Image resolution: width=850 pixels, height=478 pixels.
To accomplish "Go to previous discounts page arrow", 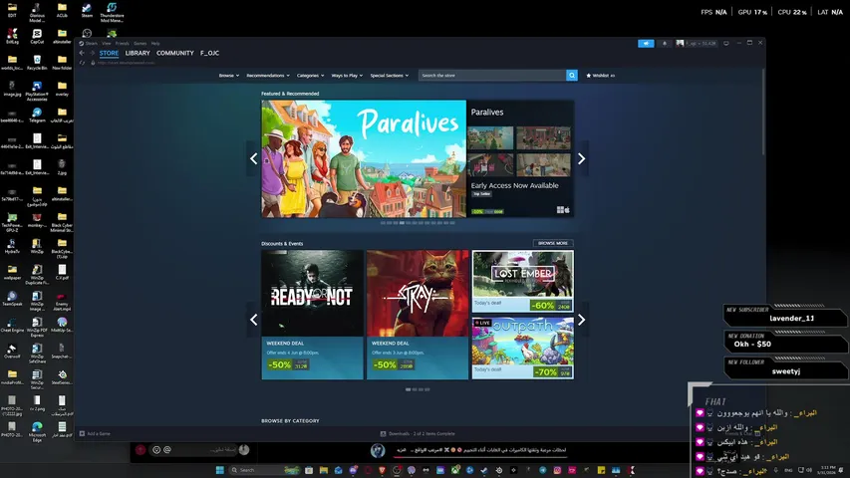I will point(254,320).
